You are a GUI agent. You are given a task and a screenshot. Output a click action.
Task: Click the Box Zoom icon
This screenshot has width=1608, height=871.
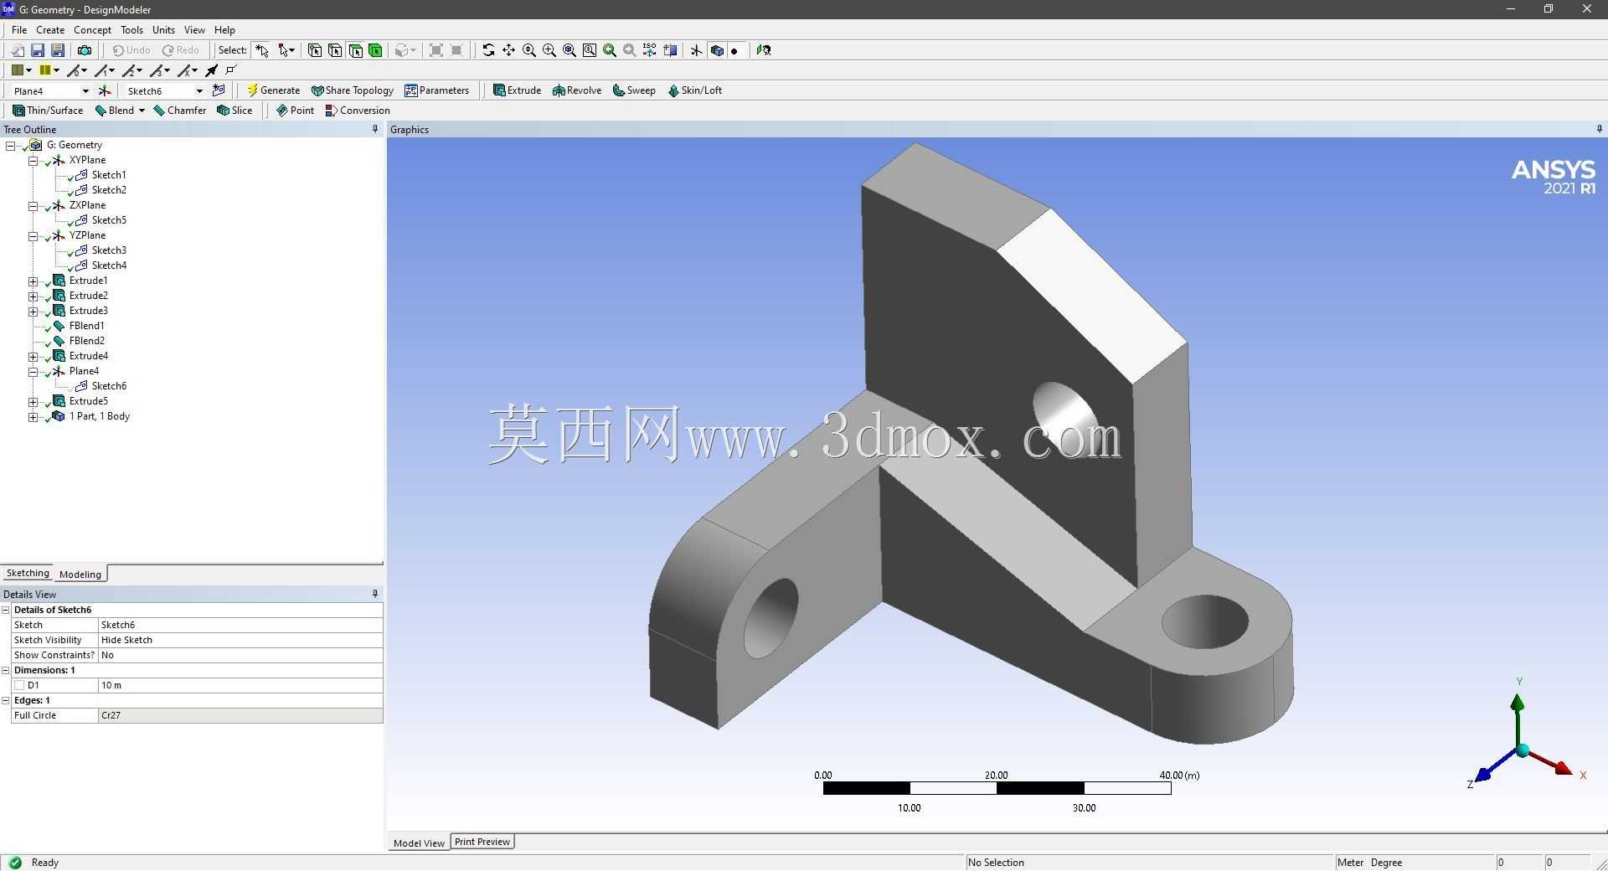tap(549, 50)
